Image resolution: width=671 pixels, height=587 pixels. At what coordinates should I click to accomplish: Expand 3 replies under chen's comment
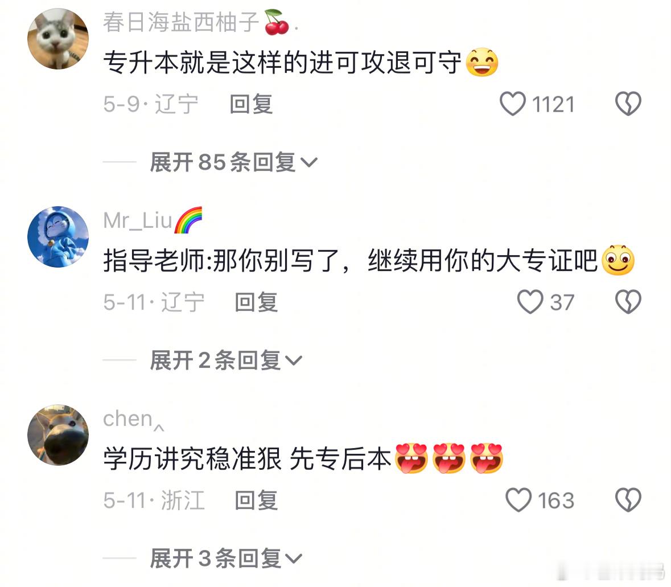pos(226,559)
